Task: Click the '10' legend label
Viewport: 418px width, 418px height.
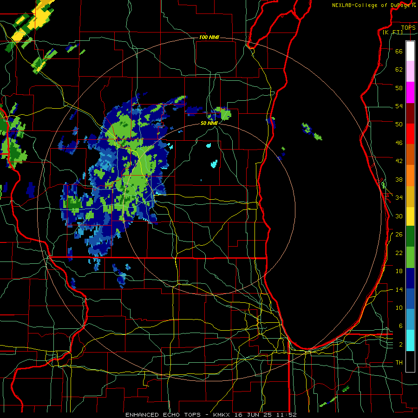Action: pyautogui.click(x=399, y=307)
